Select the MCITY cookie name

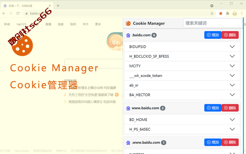pos(135,66)
